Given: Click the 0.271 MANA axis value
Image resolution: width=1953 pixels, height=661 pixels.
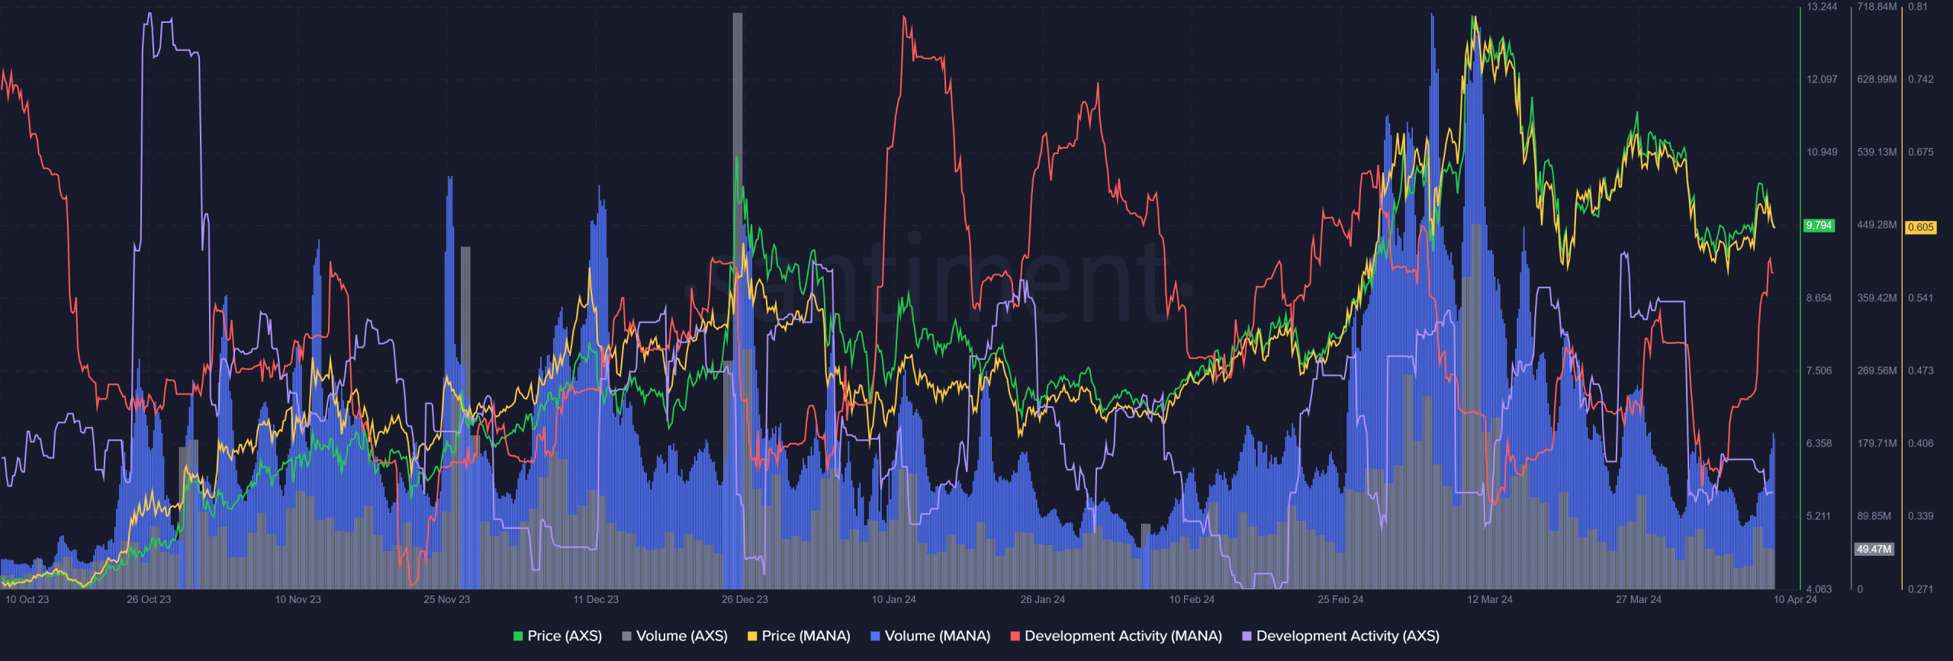Looking at the screenshot, I should (1921, 589).
